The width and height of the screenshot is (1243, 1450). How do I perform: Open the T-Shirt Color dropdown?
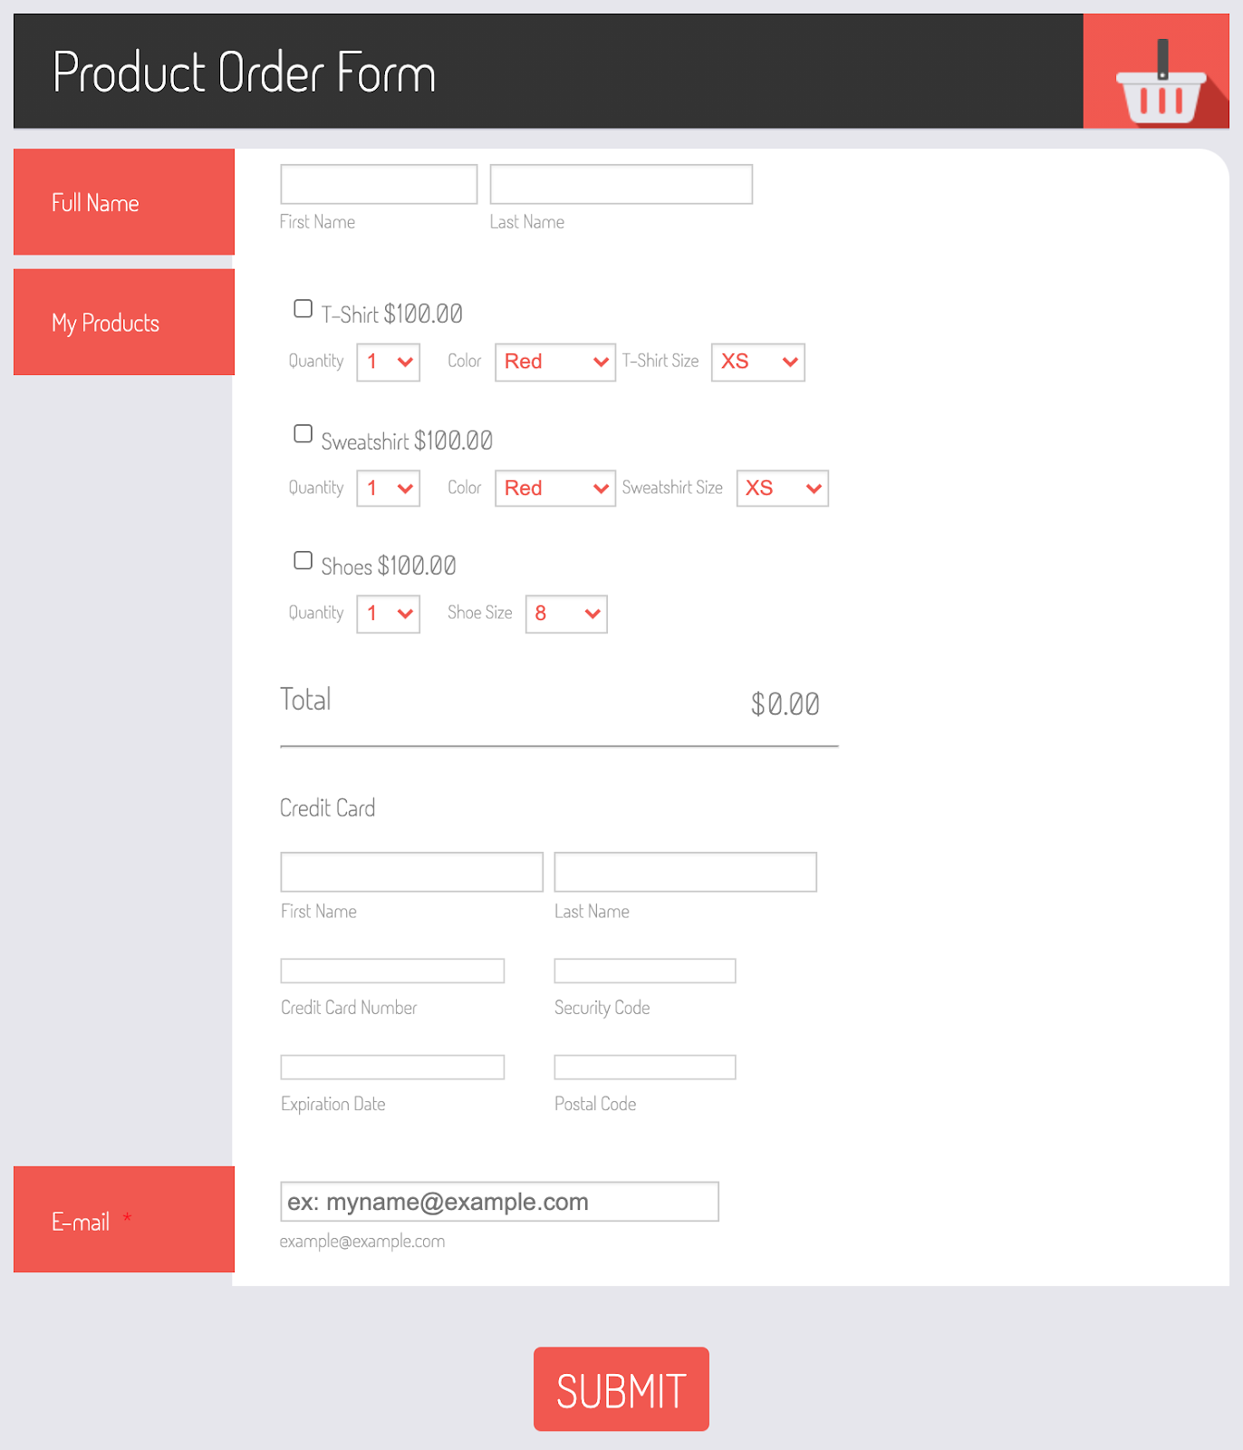tap(555, 362)
